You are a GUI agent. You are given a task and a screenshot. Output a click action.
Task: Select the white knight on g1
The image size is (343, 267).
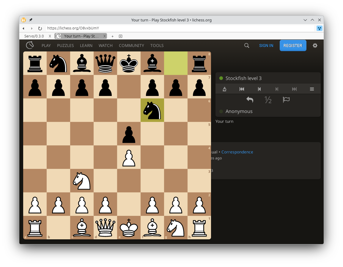point(176,228)
